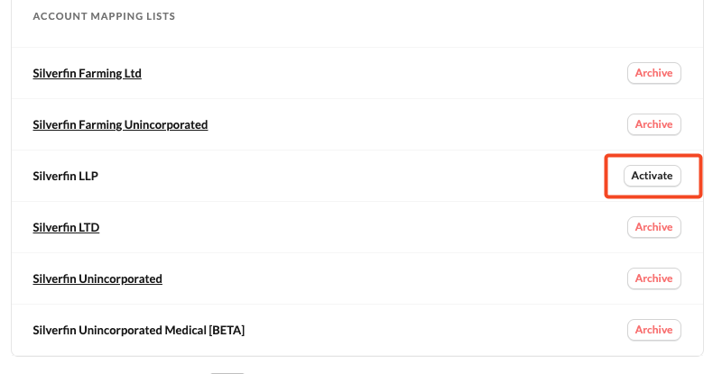Open the Silverfin LTD link
722x374 pixels.
point(66,227)
